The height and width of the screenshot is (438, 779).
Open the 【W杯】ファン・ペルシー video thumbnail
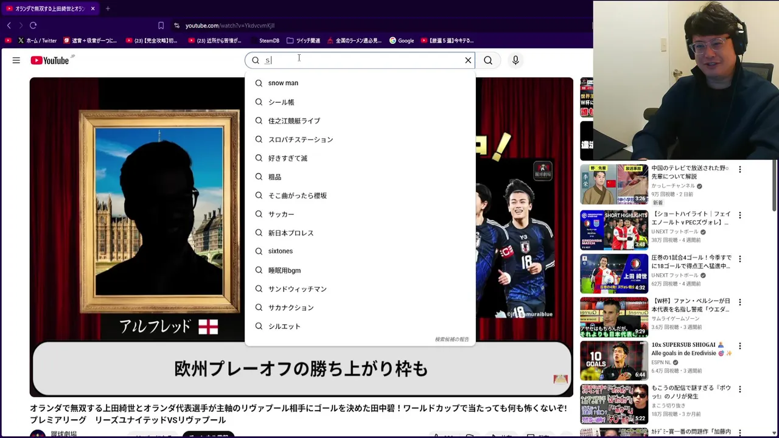[613, 317]
